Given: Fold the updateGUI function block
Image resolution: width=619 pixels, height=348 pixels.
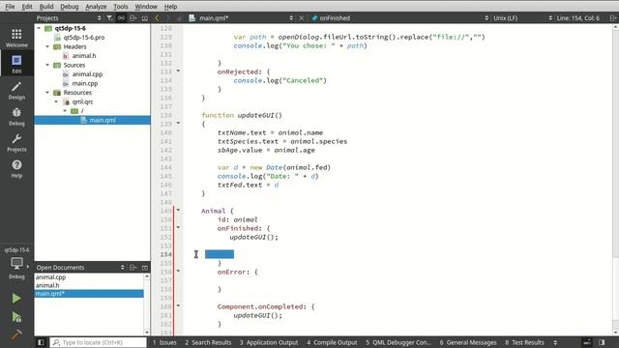Looking at the screenshot, I should click(178, 123).
